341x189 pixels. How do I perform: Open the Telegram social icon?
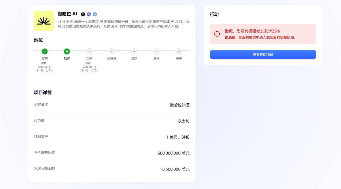pyautogui.click(x=95, y=14)
